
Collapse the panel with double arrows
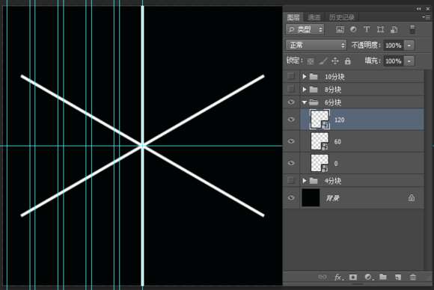pyautogui.click(x=418, y=9)
